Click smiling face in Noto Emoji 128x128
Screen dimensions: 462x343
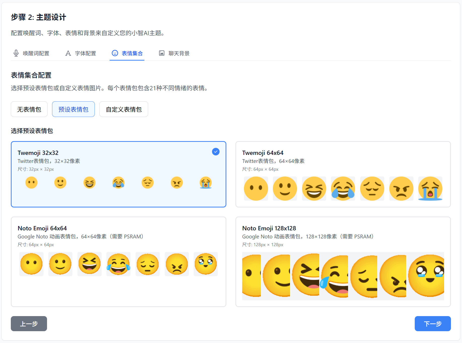[x=276, y=276]
